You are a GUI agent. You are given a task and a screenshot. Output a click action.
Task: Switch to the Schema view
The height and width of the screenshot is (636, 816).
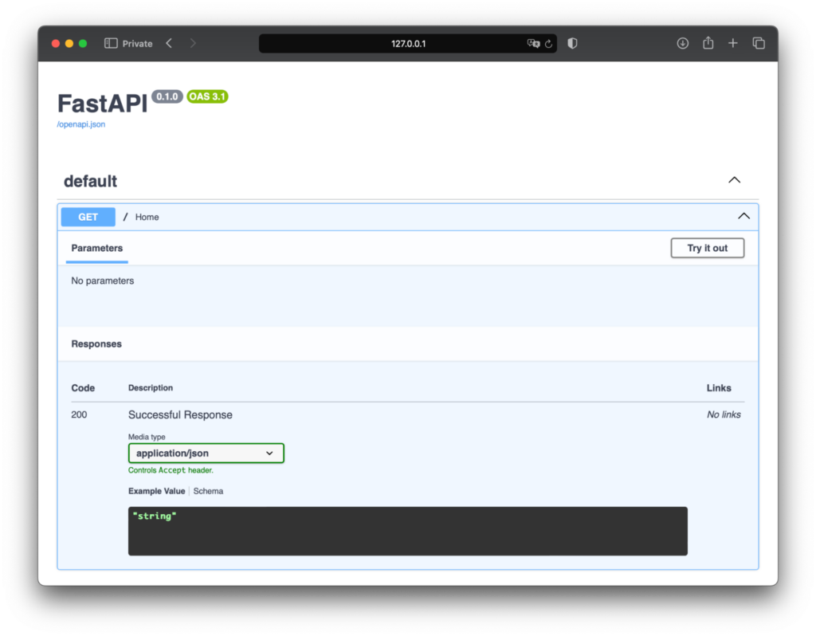tap(208, 491)
